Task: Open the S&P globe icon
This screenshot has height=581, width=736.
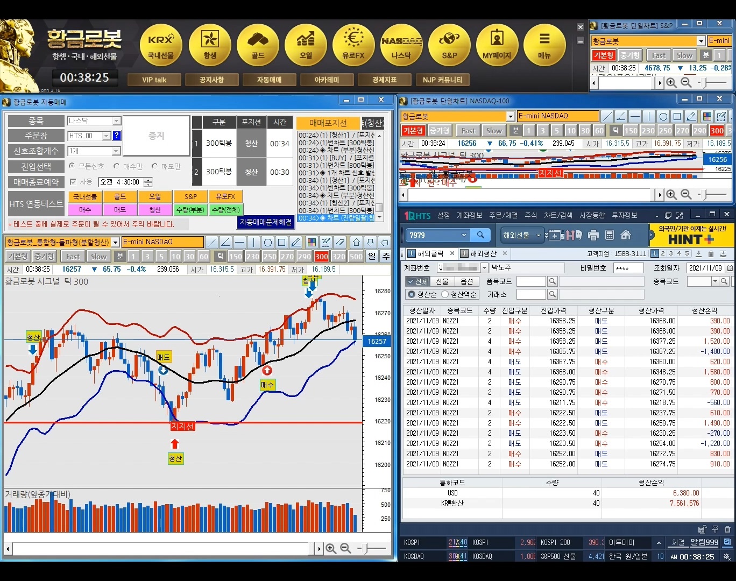Action: point(449,46)
